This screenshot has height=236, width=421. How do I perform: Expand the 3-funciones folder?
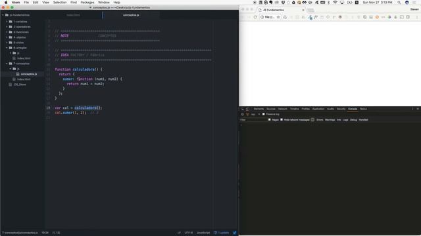(x=7, y=32)
